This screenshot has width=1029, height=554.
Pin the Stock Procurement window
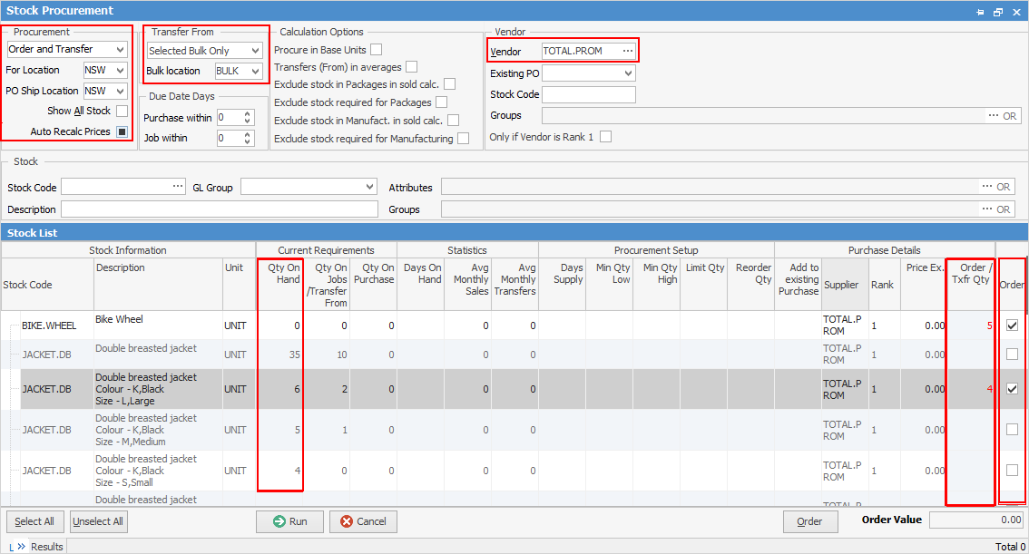[x=980, y=12]
